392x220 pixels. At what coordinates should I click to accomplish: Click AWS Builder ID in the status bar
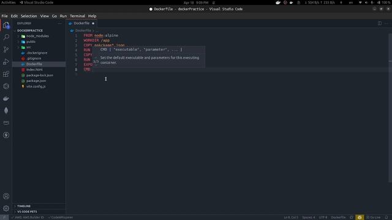point(28,218)
